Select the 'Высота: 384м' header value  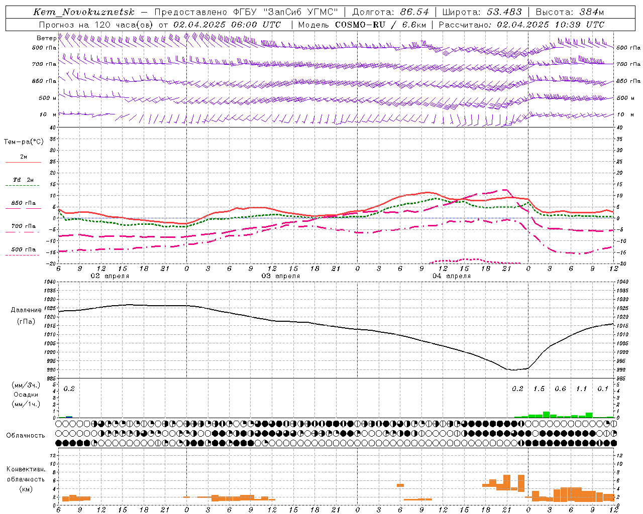(x=570, y=12)
